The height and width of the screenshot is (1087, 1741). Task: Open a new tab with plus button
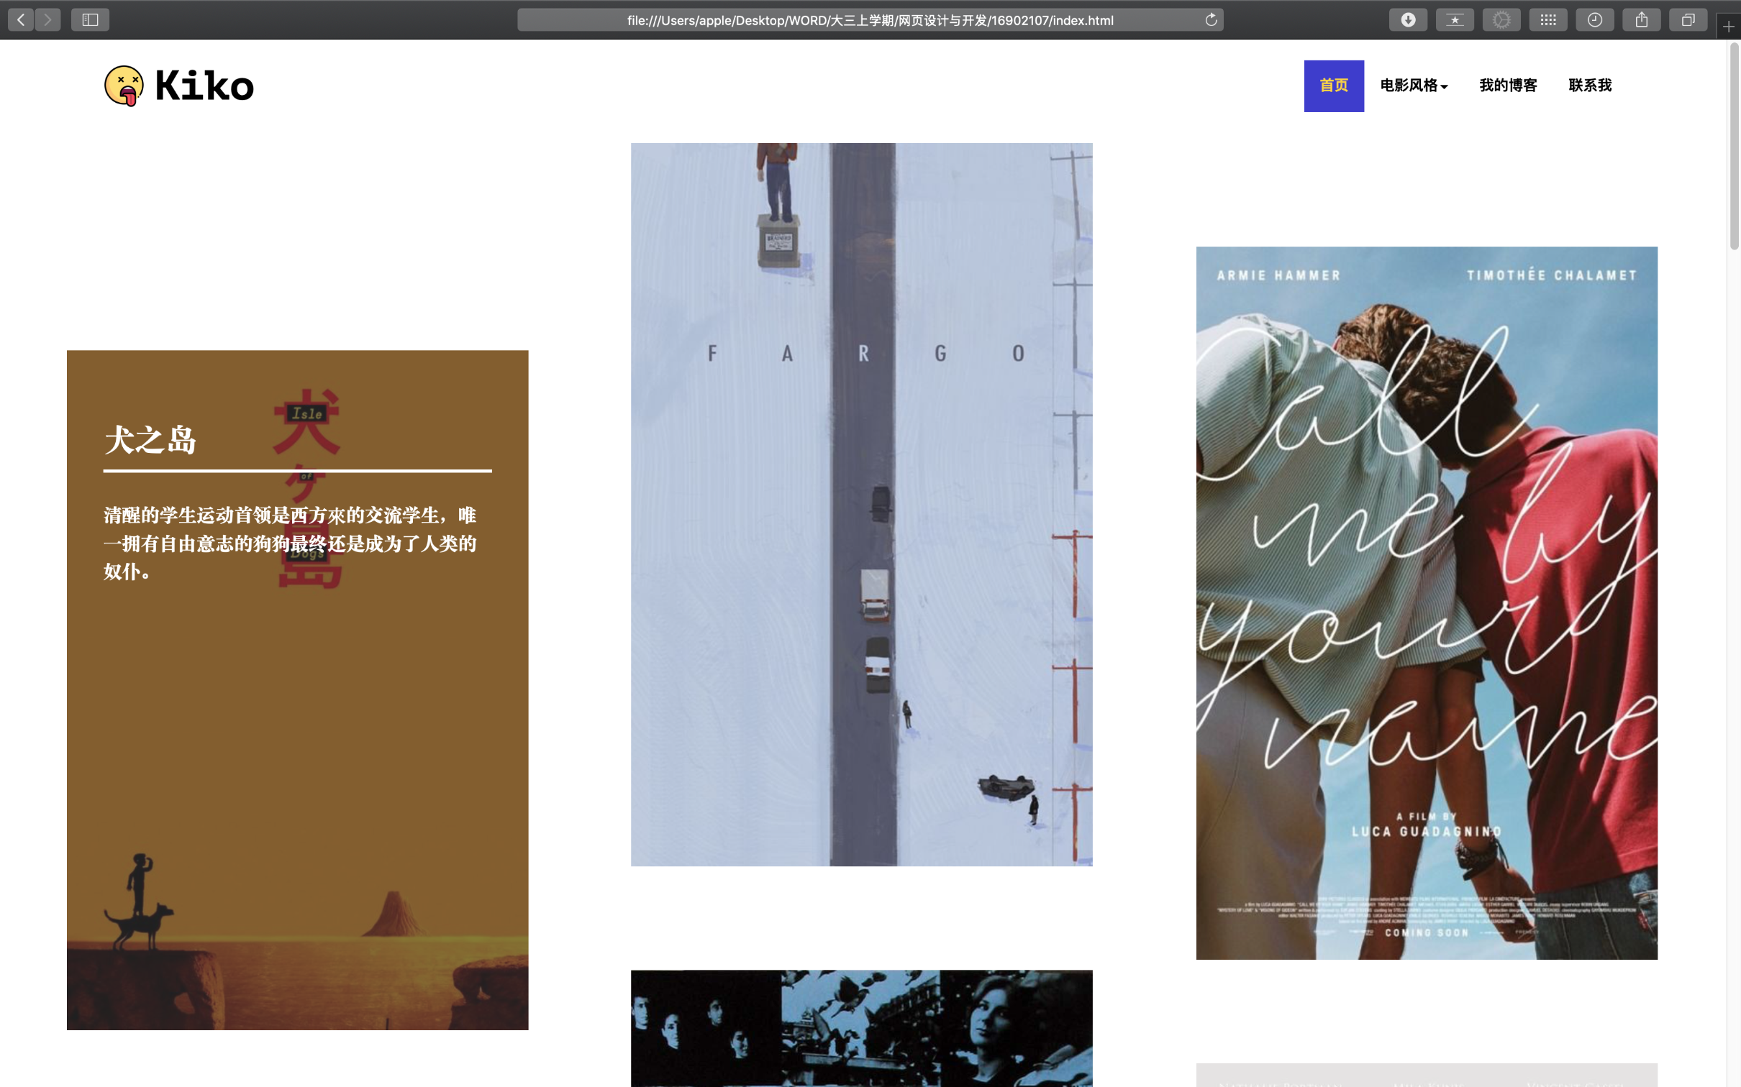click(1729, 27)
